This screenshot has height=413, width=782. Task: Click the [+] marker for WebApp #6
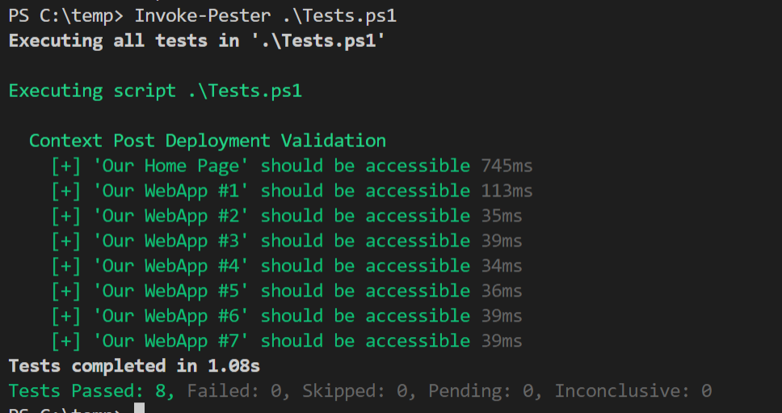tap(65, 316)
